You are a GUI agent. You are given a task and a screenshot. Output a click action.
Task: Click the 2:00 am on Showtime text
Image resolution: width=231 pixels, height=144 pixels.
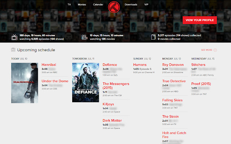[173, 72]
